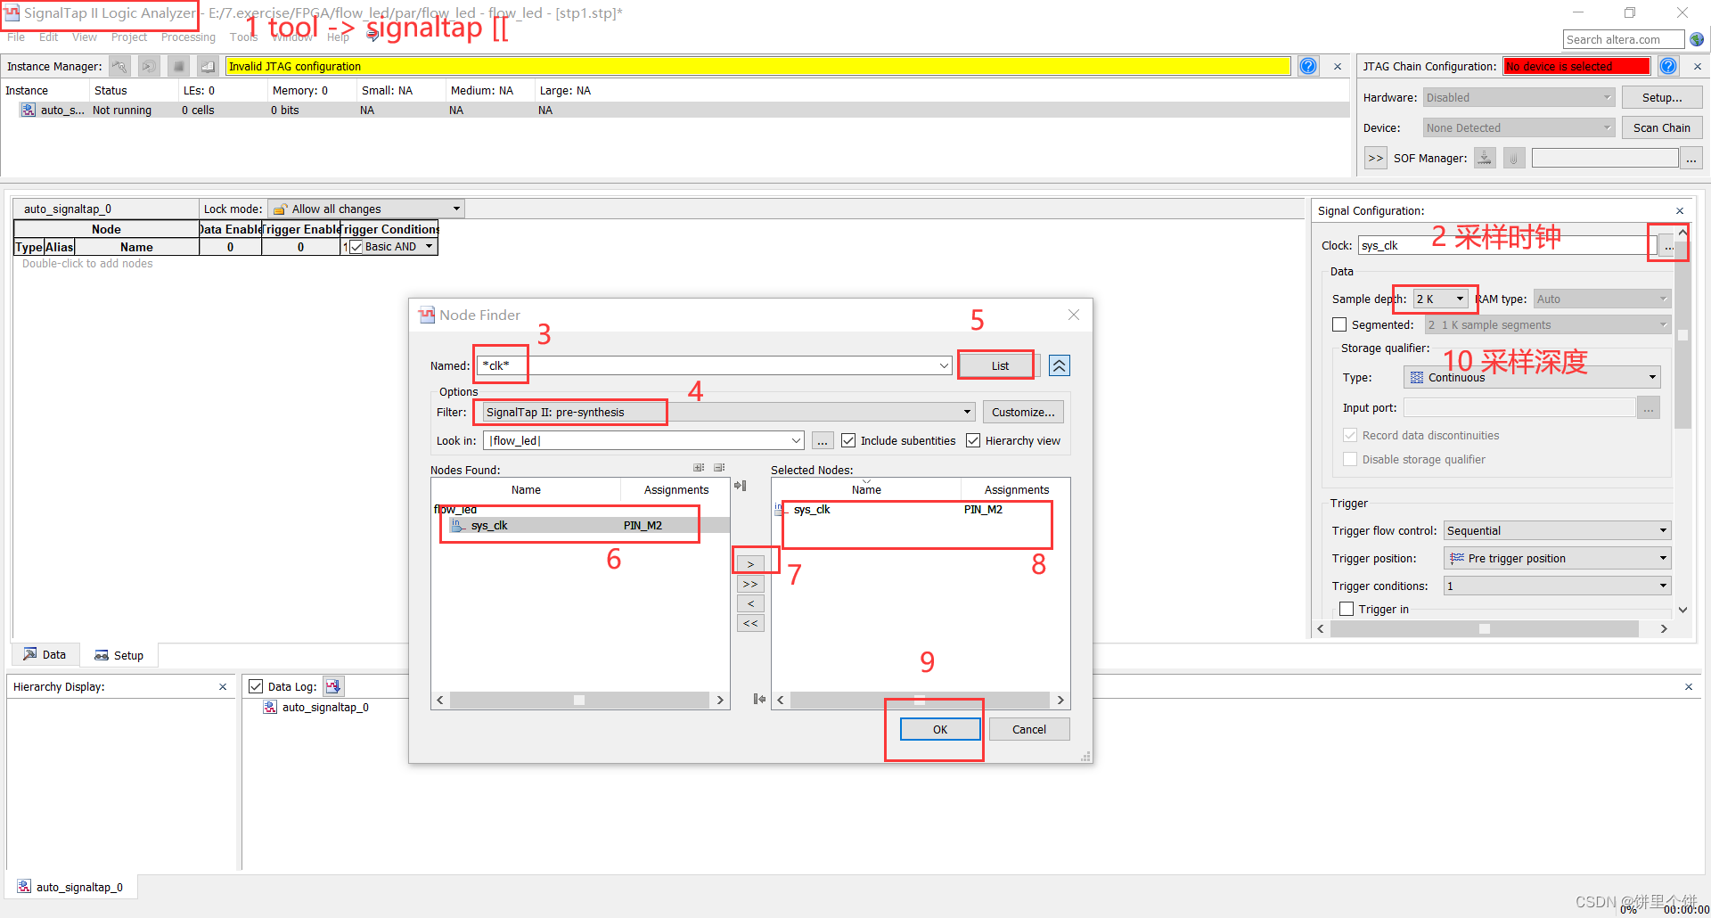1711x918 pixels.
Task: Open the Processing menu
Action: (188, 37)
